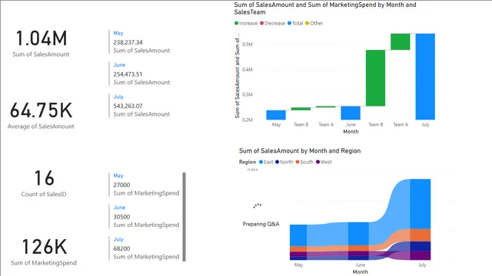Click the 1.04M Sum of SalesAmount card
Image resolution: width=492 pixels, height=276 pixels.
[x=41, y=44]
